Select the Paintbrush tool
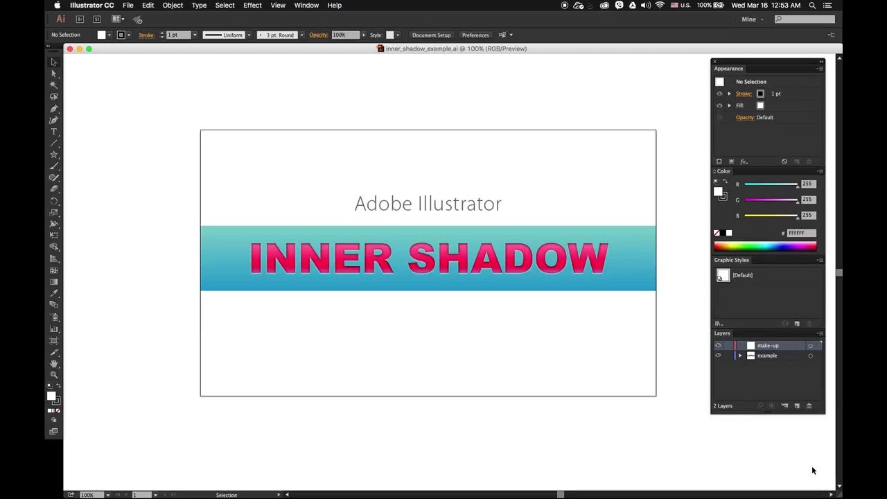This screenshot has width=887, height=499. (54, 166)
